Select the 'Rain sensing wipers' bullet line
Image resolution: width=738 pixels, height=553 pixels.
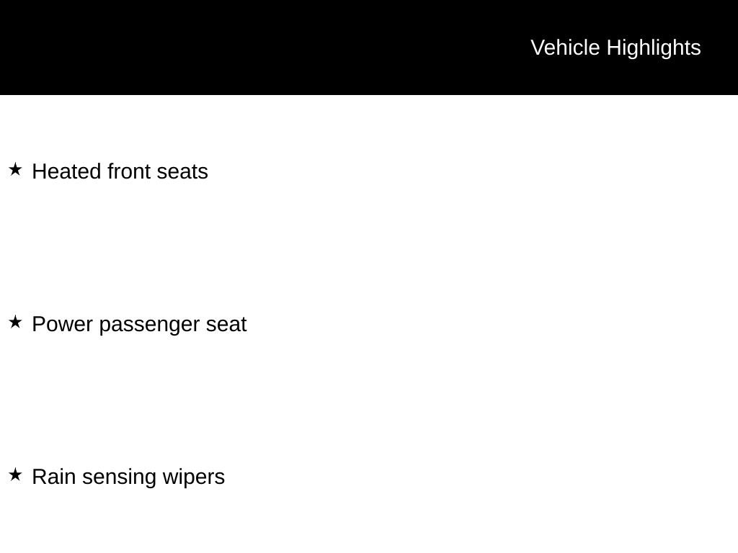tap(128, 477)
